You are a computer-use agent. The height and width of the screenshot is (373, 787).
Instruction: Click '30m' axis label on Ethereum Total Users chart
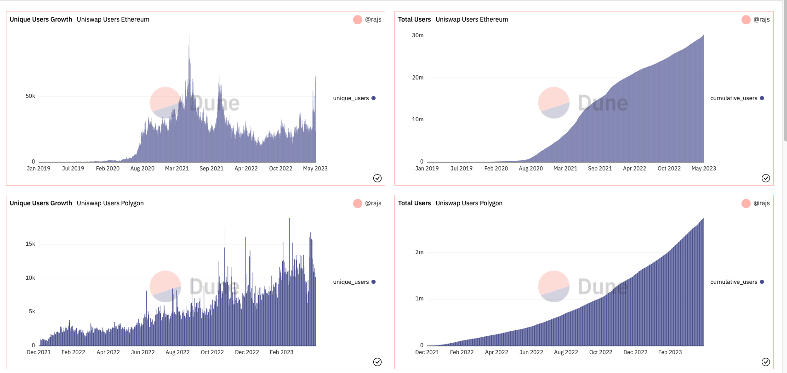pyautogui.click(x=418, y=35)
